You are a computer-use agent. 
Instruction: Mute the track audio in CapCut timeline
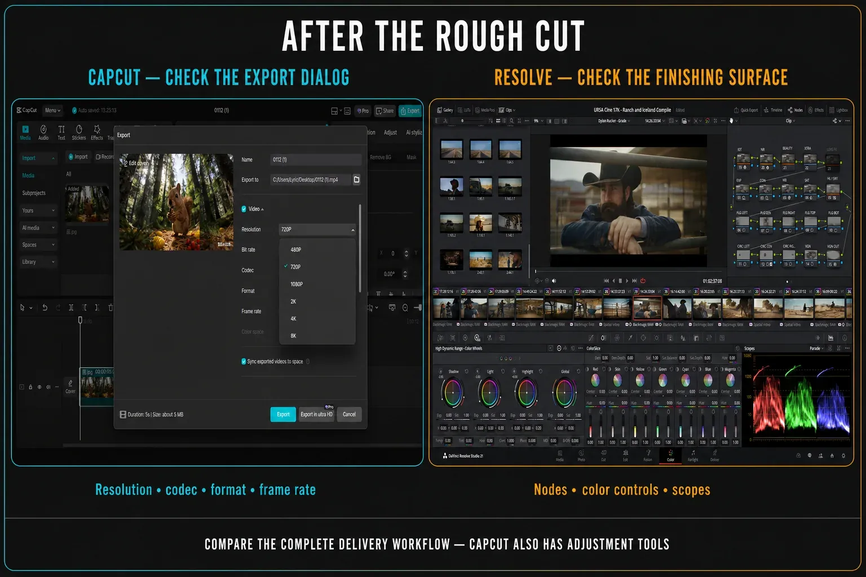[48, 387]
